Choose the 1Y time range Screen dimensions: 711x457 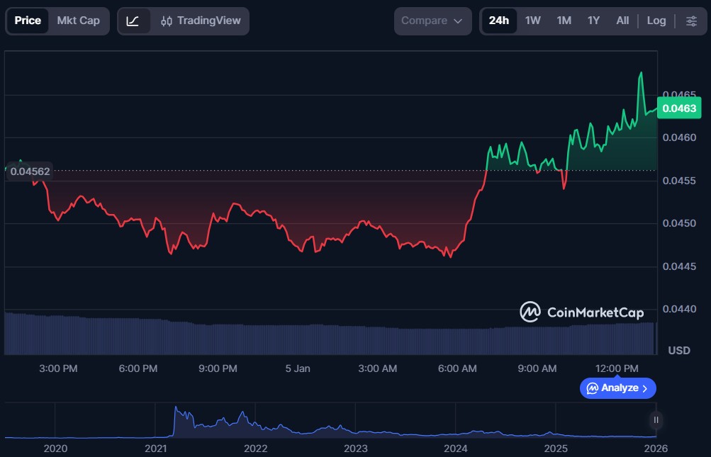[593, 21]
